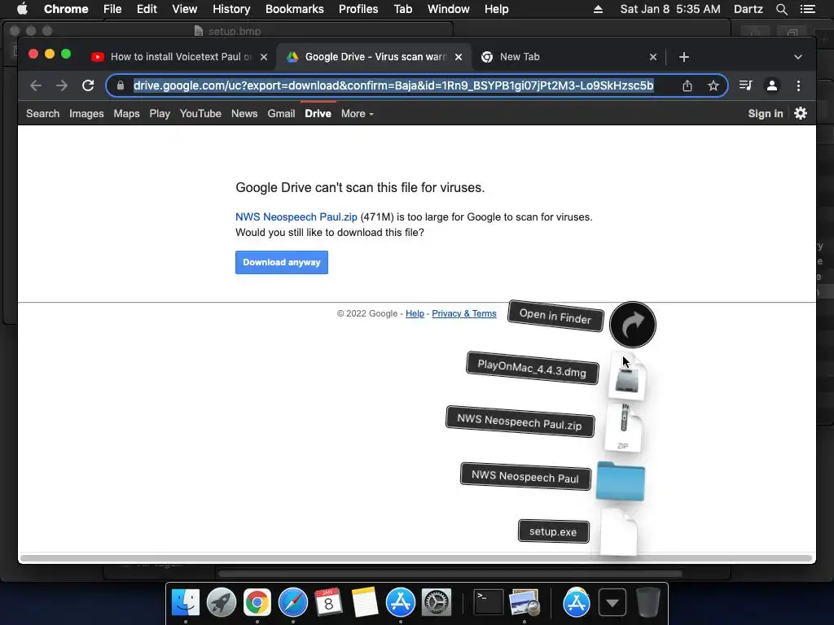Go forward to the next page
The width and height of the screenshot is (834, 625).
[x=62, y=85]
